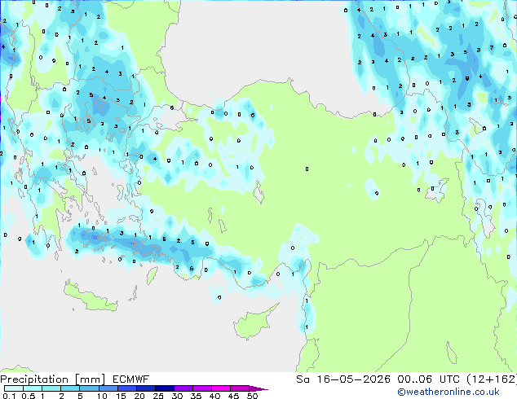
Task: Pick the 15–20 mm legend swatch
Action: [126, 388]
